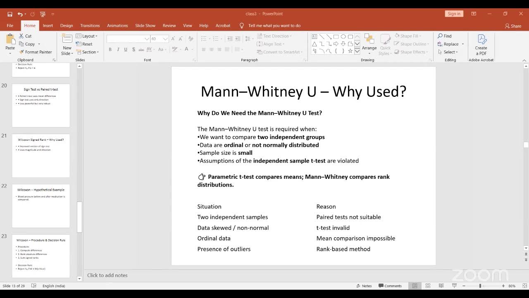Open the Section dropdown

point(88,52)
